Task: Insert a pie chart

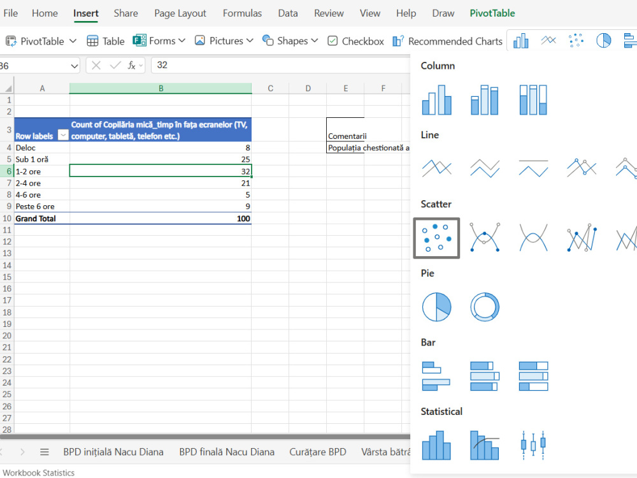Action: click(x=437, y=307)
